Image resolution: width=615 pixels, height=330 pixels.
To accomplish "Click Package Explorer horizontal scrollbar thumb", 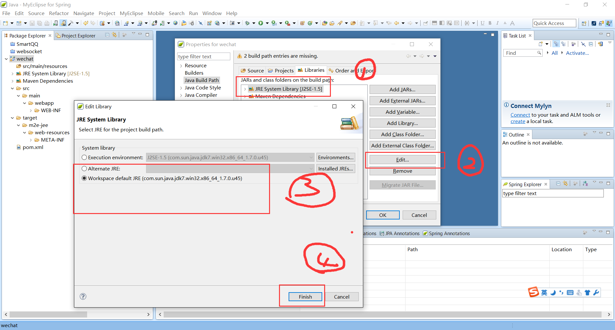I will click(x=48, y=314).
